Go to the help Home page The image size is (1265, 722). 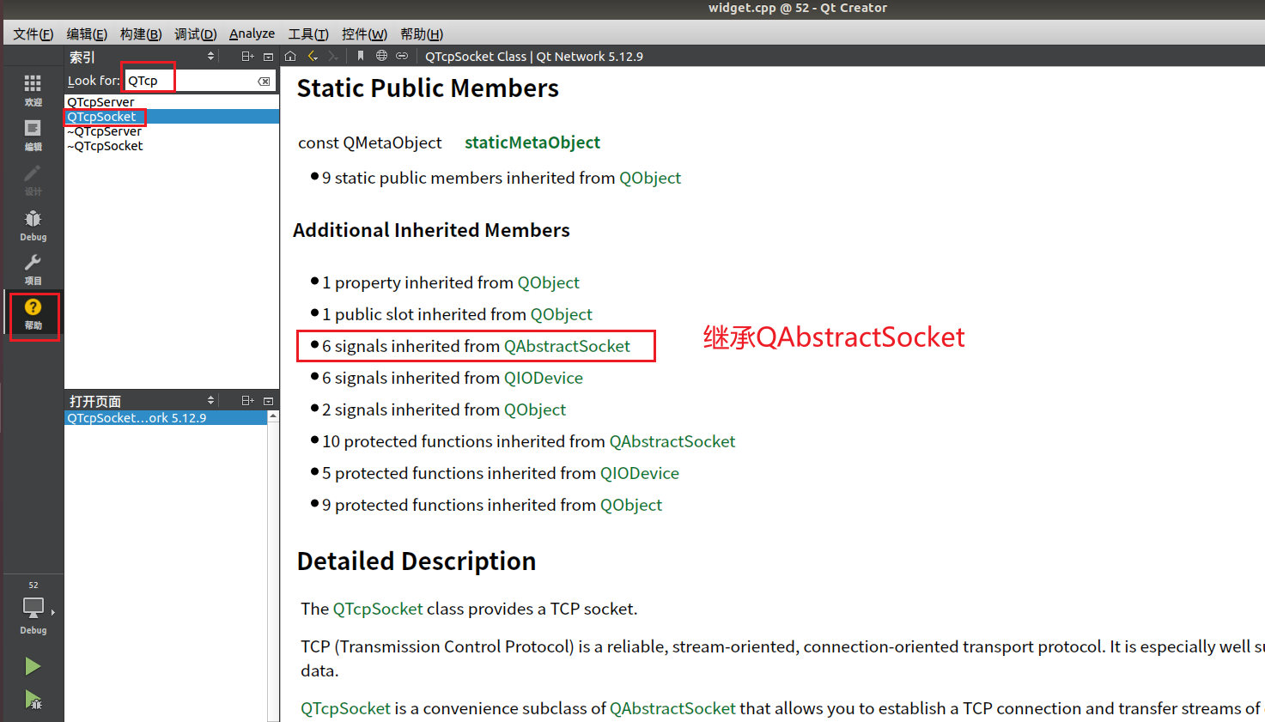pyautogui.click(x=290, y=57)
